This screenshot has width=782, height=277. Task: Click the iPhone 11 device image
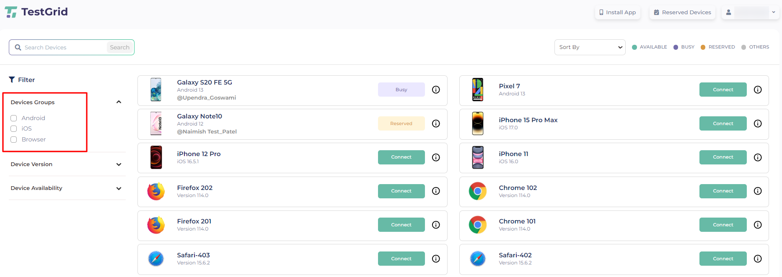pos(478,157)
